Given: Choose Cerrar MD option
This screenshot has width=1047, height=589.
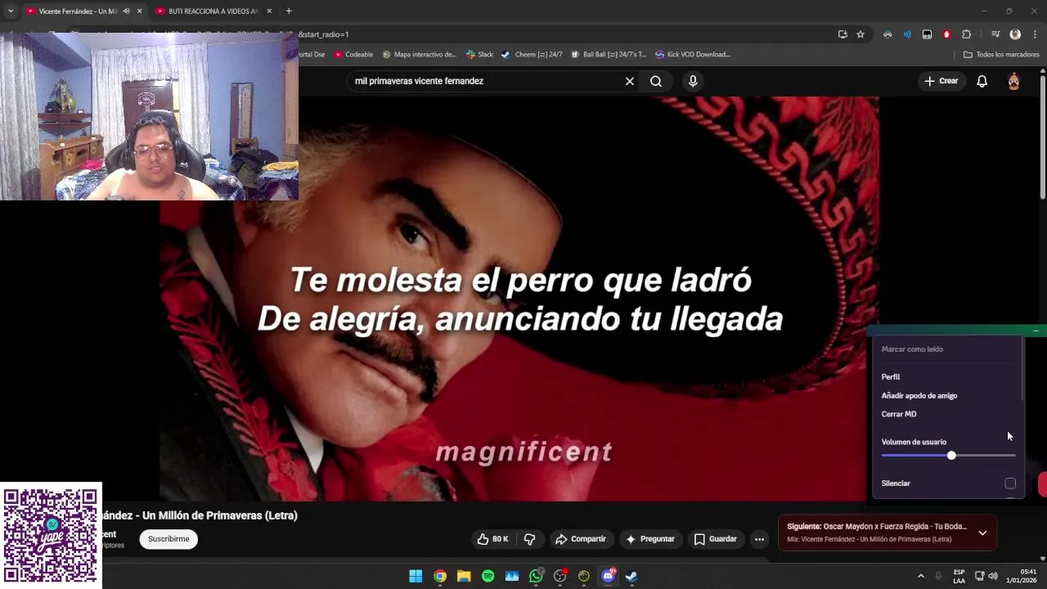Looking at the screenshot, I should point(899,415).
